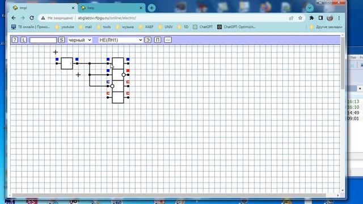Open the profile avatar
Image resolution: width=363 pixels, height=204 pixels.
[330, 18]
